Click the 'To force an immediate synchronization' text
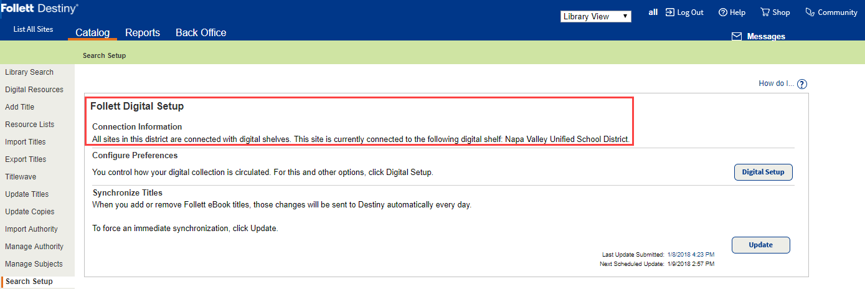The height and width of the screenshot is (289, 865). click(185, 229)
